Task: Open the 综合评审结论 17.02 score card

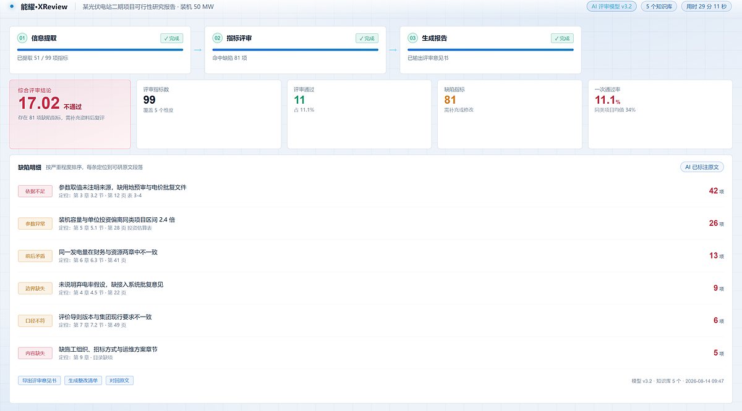Action: (x=70, y=114)
